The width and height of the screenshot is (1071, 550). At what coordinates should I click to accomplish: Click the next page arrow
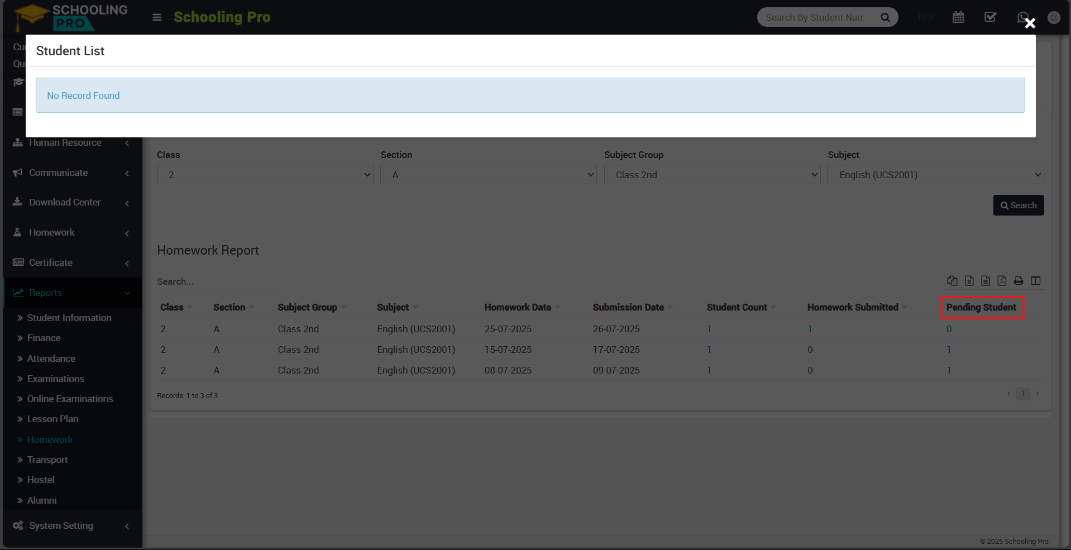point(1037,394)
